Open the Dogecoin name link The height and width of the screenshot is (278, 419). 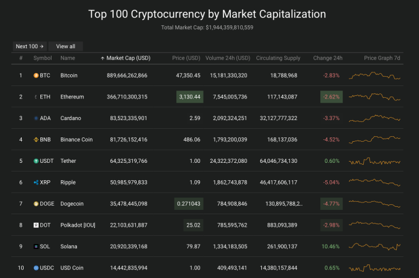(72, 204)
